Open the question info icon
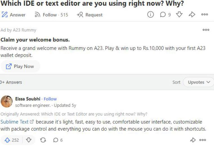Screen dimensions: 214x146 point(150,14)
